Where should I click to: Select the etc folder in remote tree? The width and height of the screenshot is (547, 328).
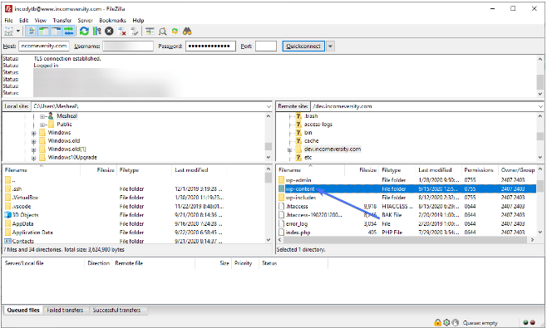[308, 158]
